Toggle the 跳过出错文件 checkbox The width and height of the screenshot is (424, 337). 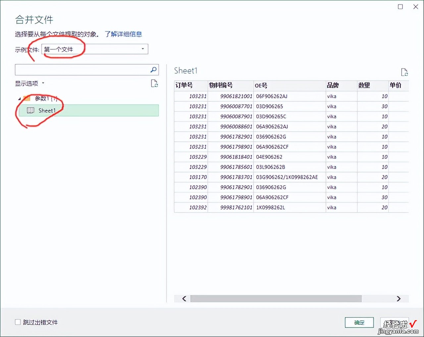[18, 322]
